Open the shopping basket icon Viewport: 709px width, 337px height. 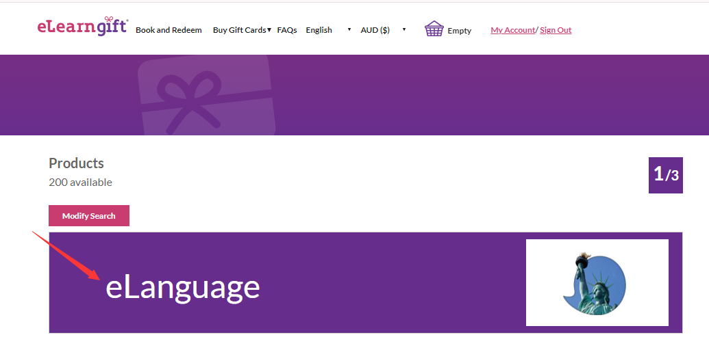pyautogui.click(x=434, y=29)
